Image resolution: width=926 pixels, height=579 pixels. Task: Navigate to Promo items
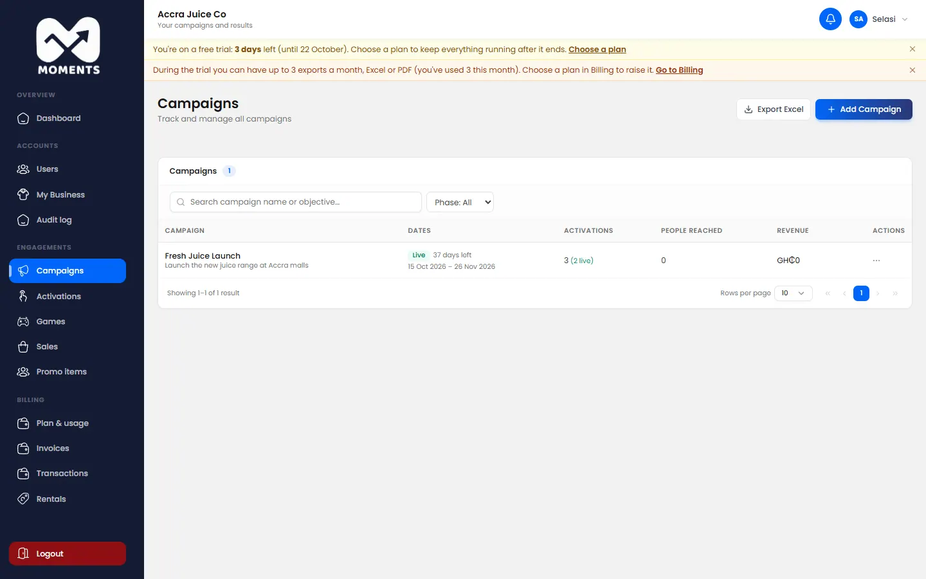coord(68,372)
